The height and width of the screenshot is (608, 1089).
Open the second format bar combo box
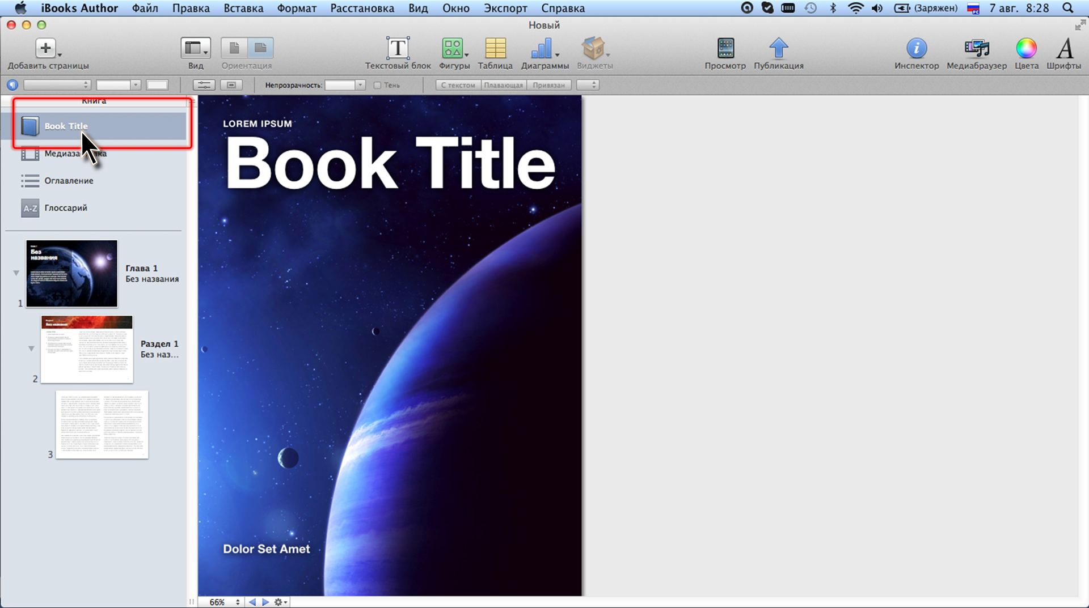coord(119,85)
